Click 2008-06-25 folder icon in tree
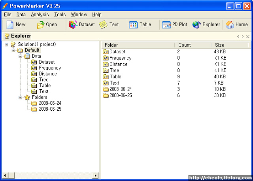Image resolution: width=253 pixels, height=181 pixels. (x=34, y=109)
